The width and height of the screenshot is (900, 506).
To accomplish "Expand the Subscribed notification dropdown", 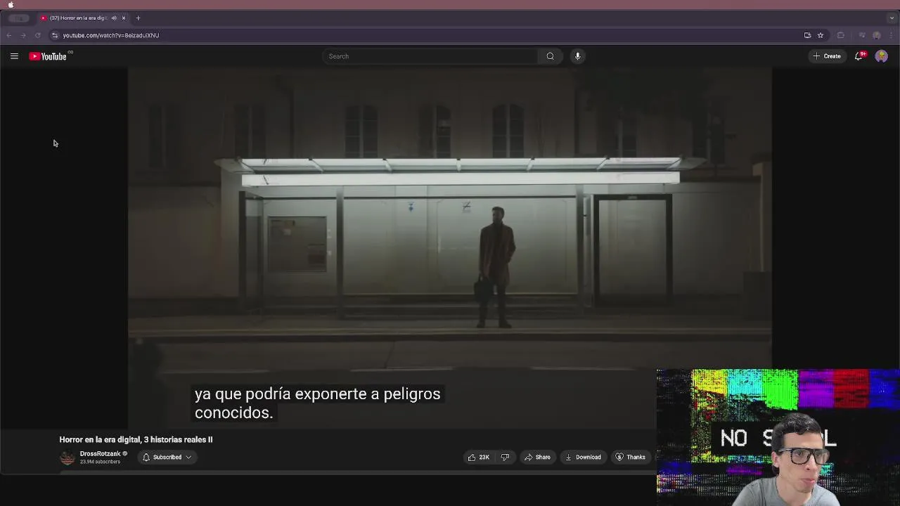I will pyautogui.click(x=167, y=457).
